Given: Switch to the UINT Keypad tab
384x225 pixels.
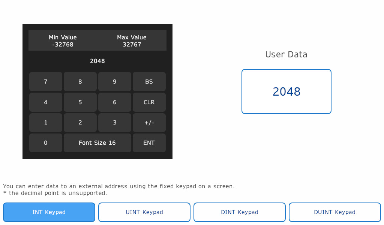Looking at the screenshot, I should 144,212.
